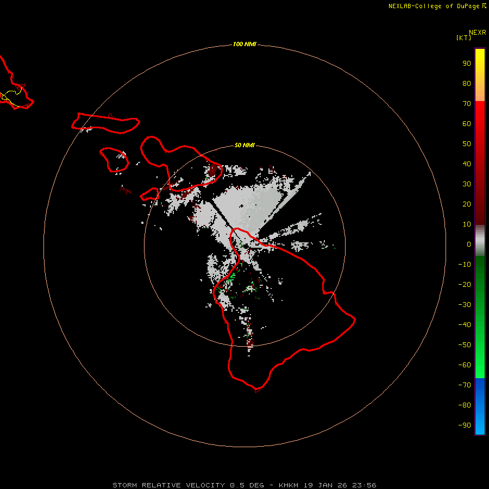Click the "KHKM" radar site identifier
This screenshot has width=489, height=489.
pos(289,485)
